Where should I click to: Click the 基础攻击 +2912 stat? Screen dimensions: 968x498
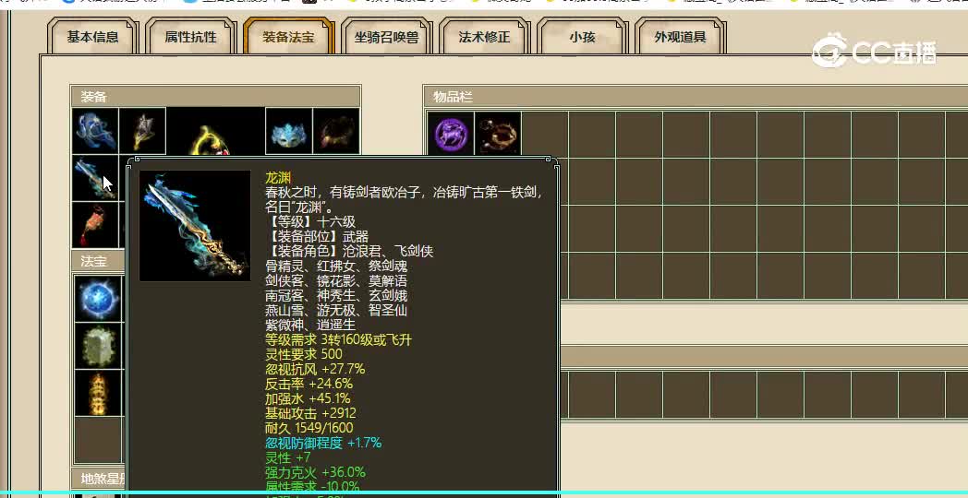click(310, 413)
